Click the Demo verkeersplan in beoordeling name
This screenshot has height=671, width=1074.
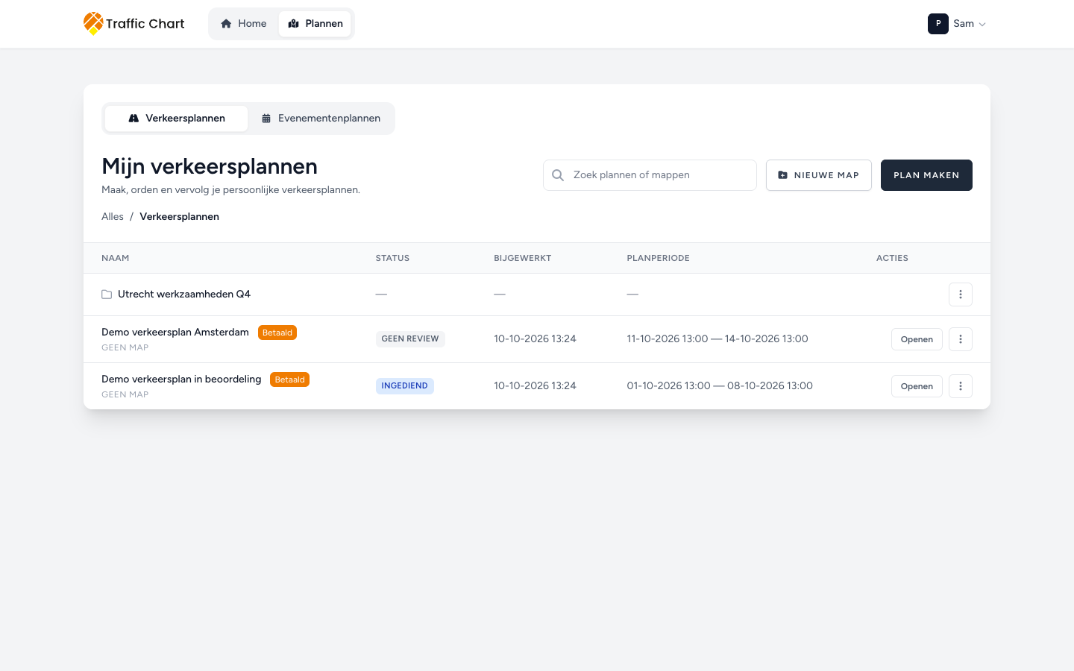(x=181, y=379)
